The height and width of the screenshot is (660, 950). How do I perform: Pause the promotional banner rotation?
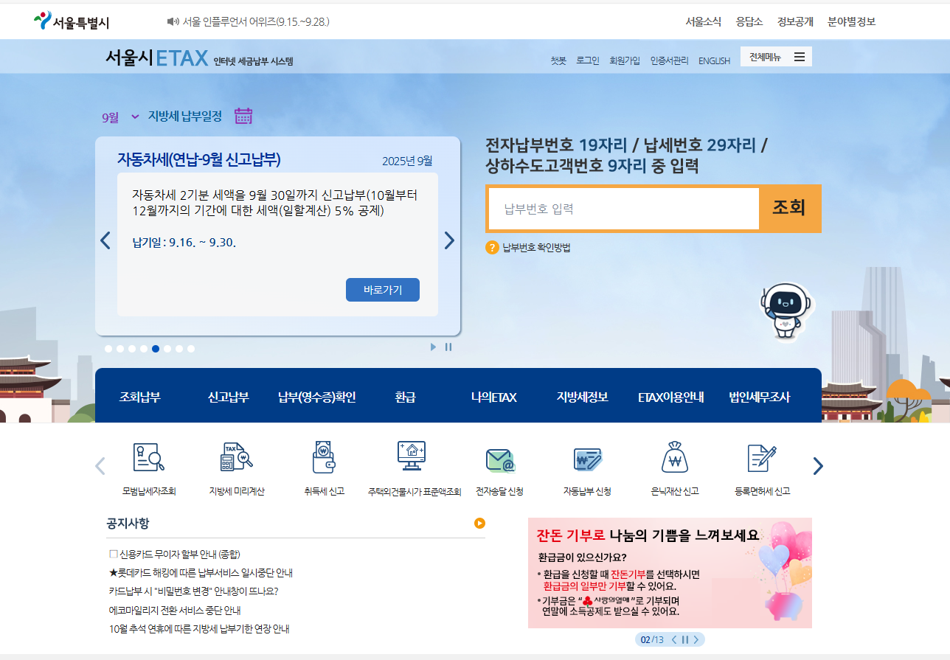pyautogui.click(x=685, y=639)
